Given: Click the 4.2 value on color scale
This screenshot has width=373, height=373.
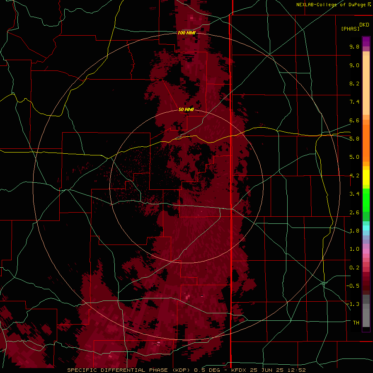Looking at the screenshot, I should [x=354, y=176].
